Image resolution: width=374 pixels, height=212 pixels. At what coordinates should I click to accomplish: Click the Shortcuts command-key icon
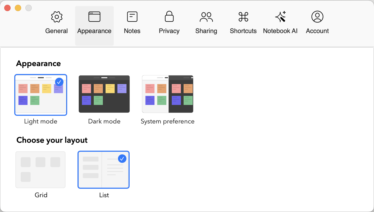click(x=243, y=17)
